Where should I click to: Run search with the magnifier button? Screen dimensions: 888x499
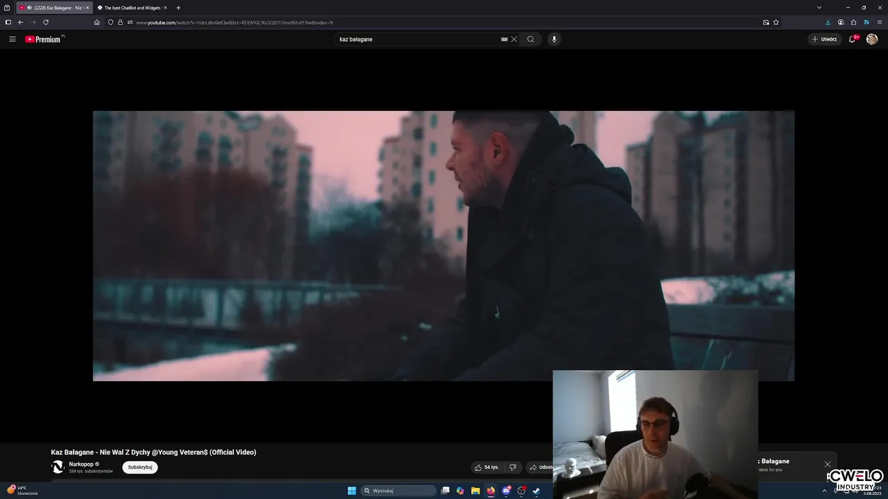[x=531, y=39]
